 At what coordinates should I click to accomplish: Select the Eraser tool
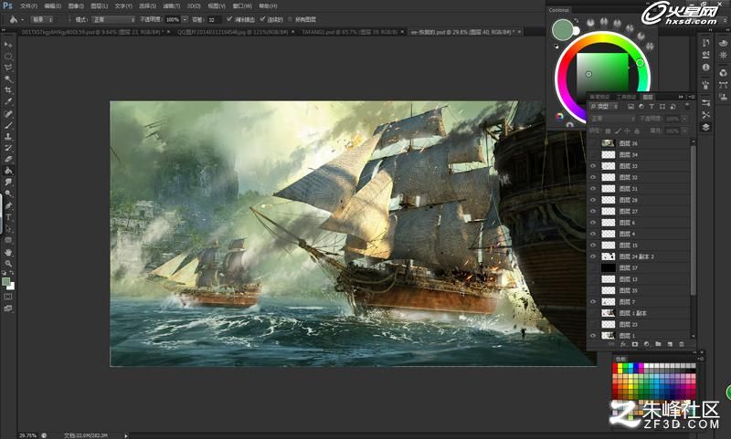tap(8, 159)
